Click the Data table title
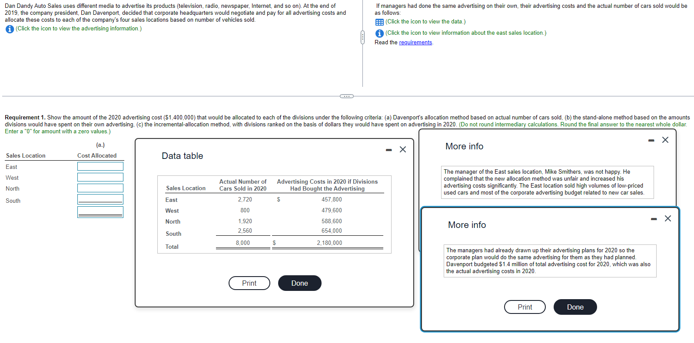The width and height of the screenshot is (694, 343). click(183, 156)
